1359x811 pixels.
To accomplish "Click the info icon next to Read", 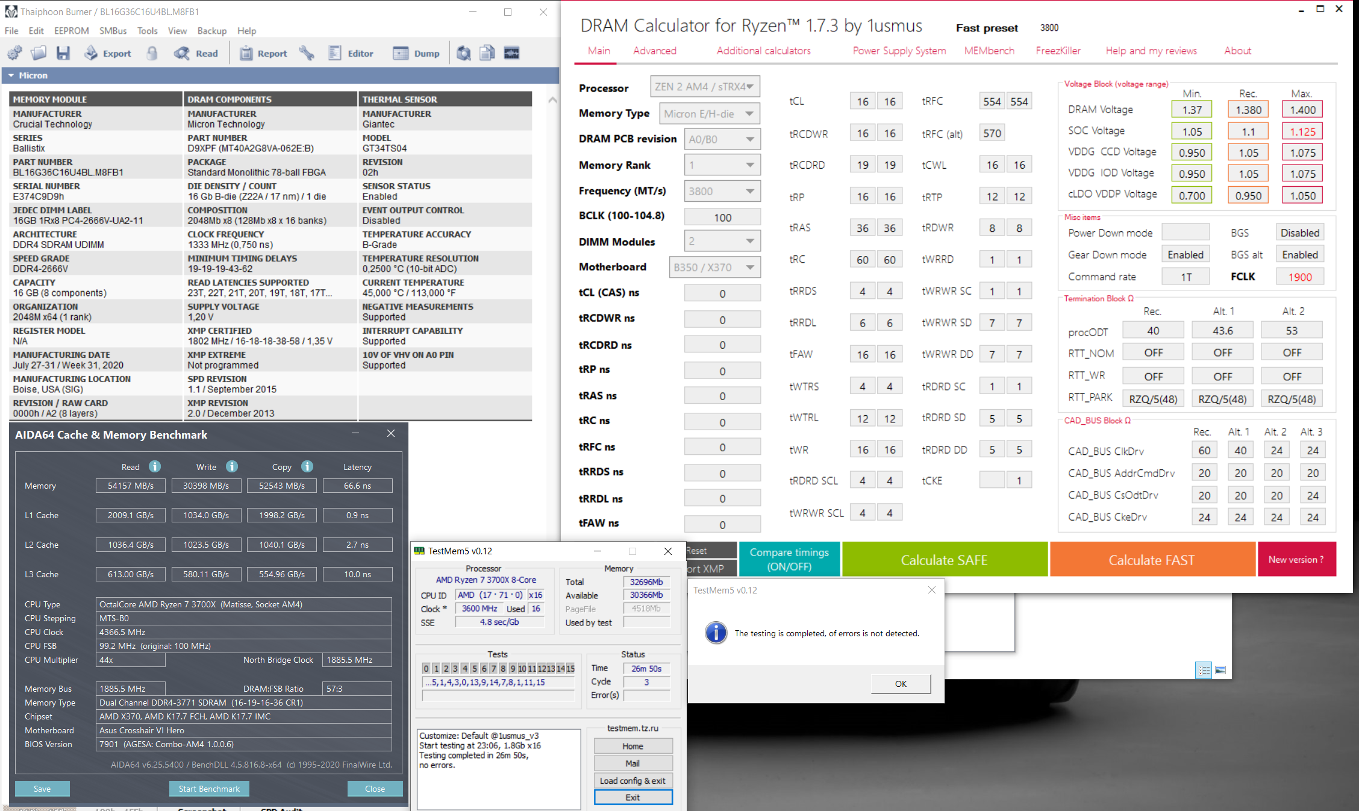I will [x=155, y=466].
